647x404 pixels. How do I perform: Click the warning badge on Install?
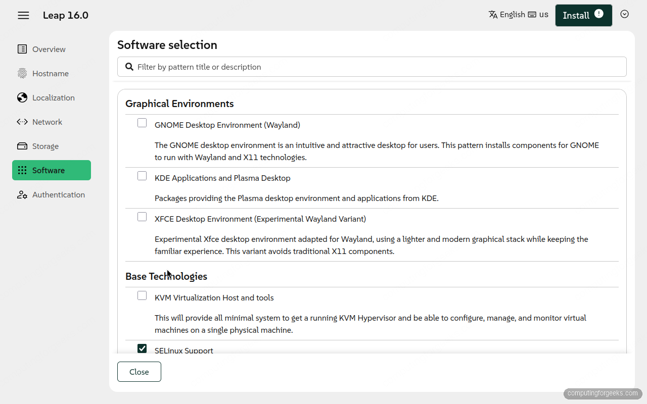click(x=599, y=14)
